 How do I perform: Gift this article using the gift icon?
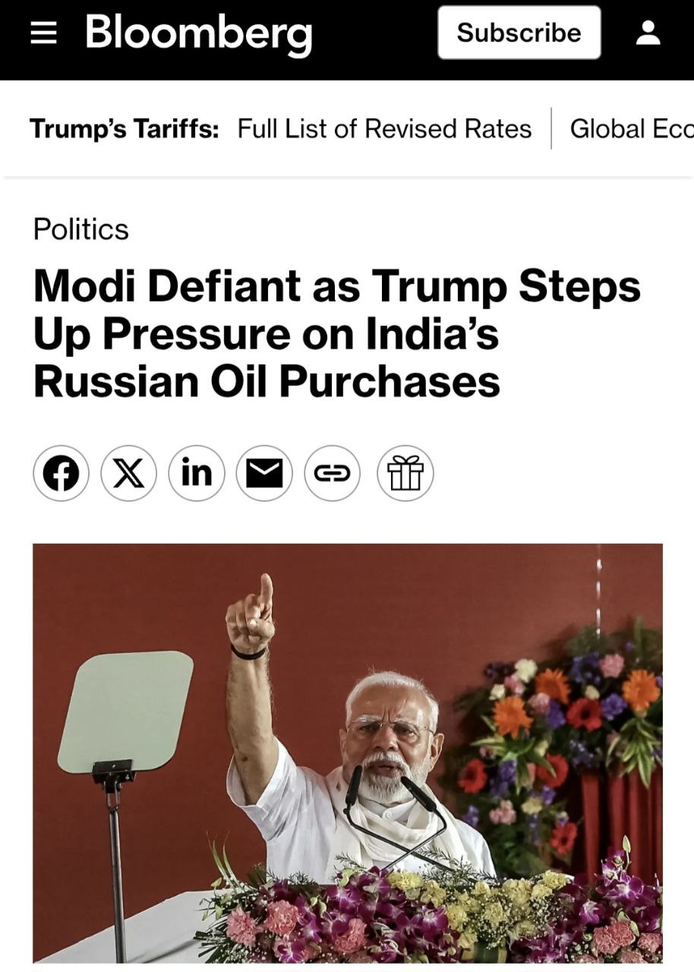point(405,473)
